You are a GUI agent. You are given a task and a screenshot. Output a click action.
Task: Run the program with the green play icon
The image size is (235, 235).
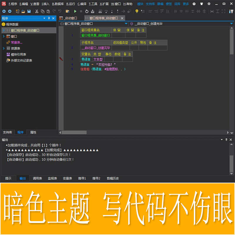pos(75,11)
